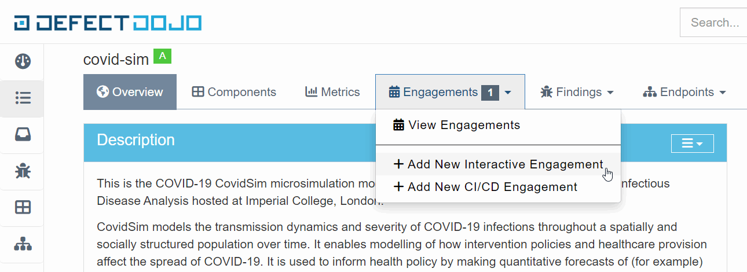This screenshot has width=747, height=272.
Task: Open the components grid sidebar icon
Action: 23,207
